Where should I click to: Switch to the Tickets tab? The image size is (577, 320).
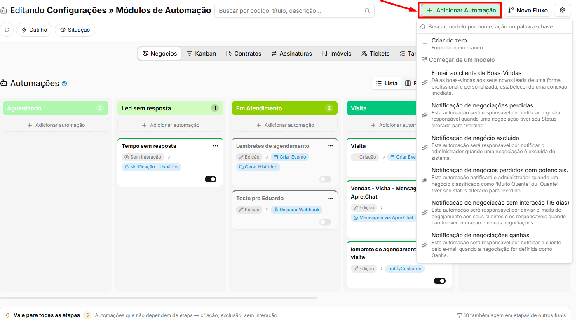[375, 54]
